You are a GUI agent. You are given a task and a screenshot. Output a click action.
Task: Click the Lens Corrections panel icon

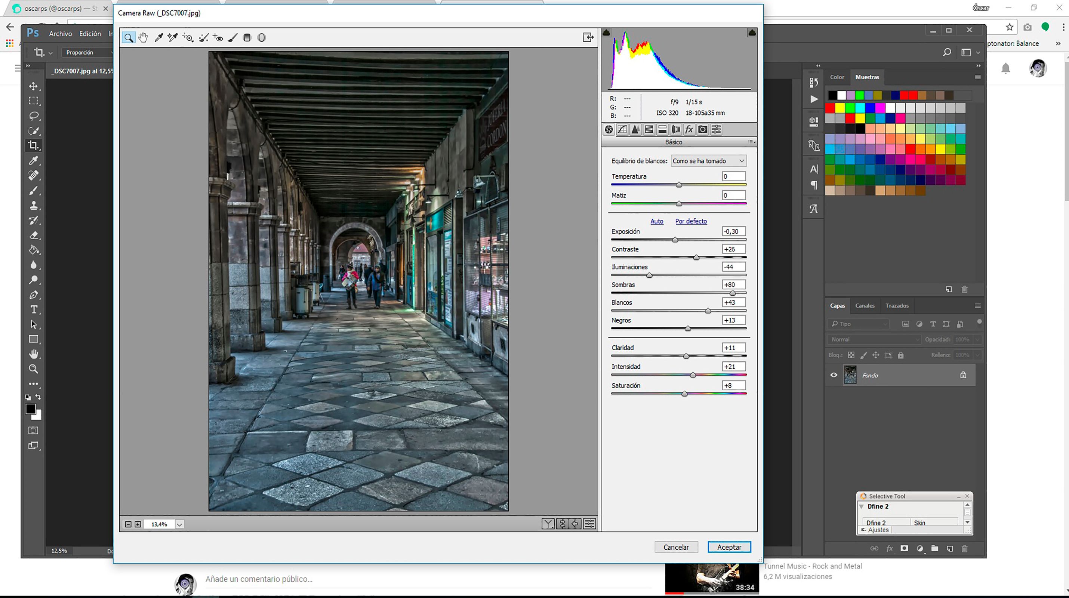click(x=675, y=129)
